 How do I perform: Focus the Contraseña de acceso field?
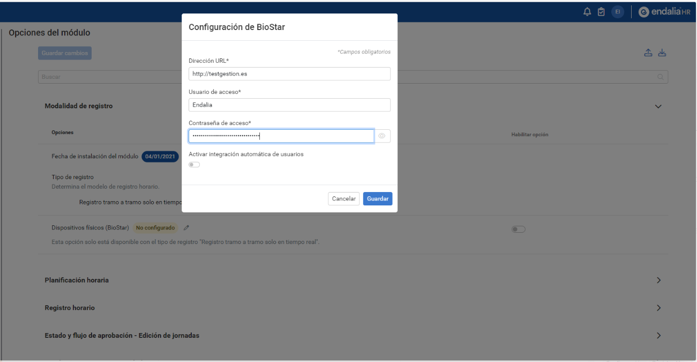(281, 136)
